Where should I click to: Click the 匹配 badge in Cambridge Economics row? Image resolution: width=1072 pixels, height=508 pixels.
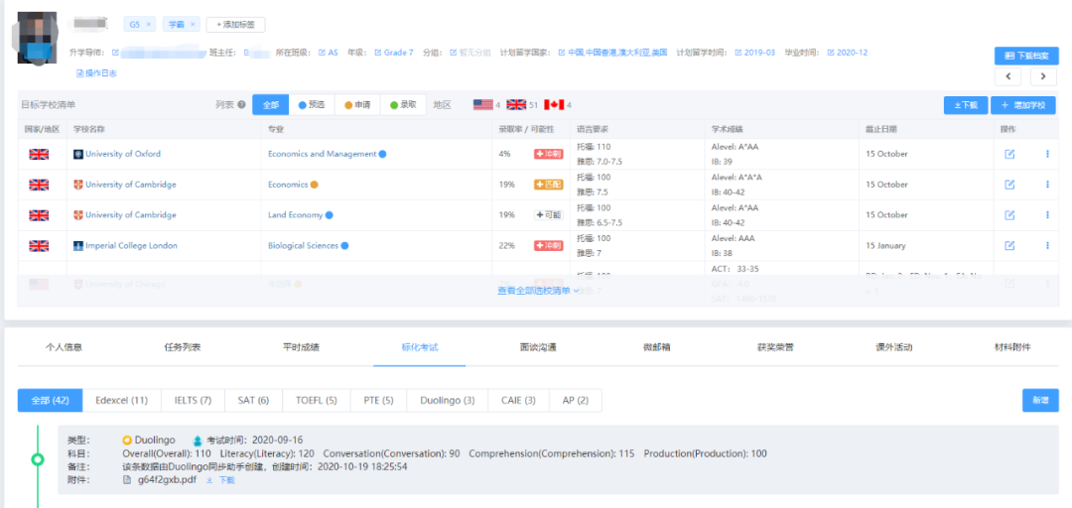click(x=548, y=185)
